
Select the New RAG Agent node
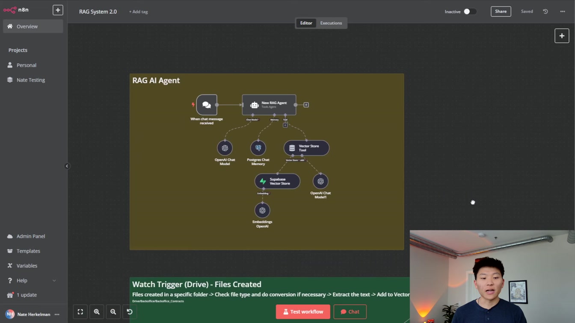point(269,105)
